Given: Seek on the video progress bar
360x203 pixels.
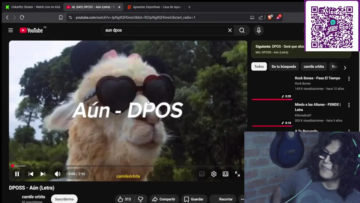Looking at the screenshot, I should [x=128, y=166].
